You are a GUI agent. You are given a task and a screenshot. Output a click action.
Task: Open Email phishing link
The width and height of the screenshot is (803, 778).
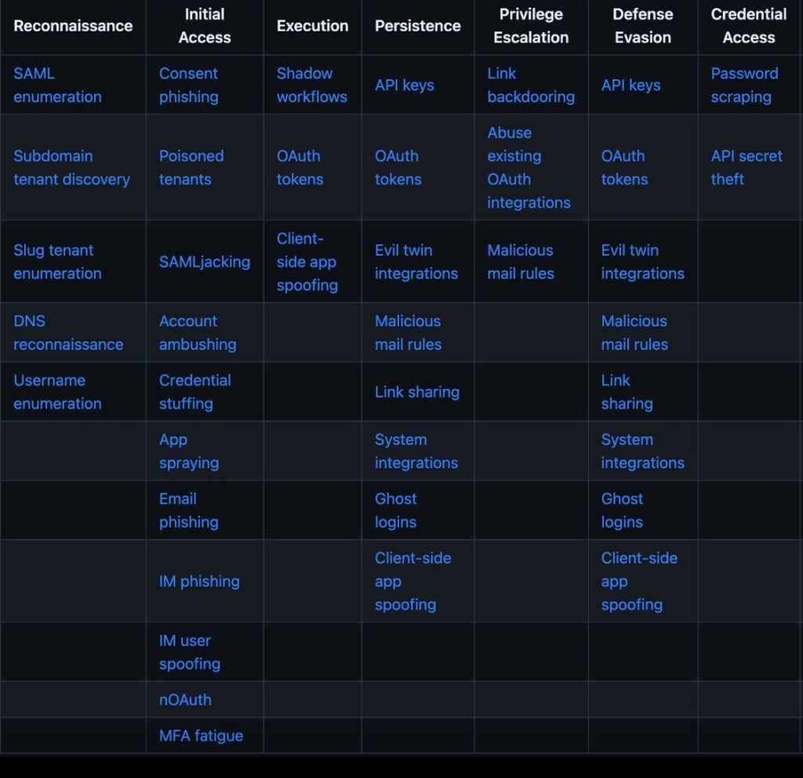(189, 510)
